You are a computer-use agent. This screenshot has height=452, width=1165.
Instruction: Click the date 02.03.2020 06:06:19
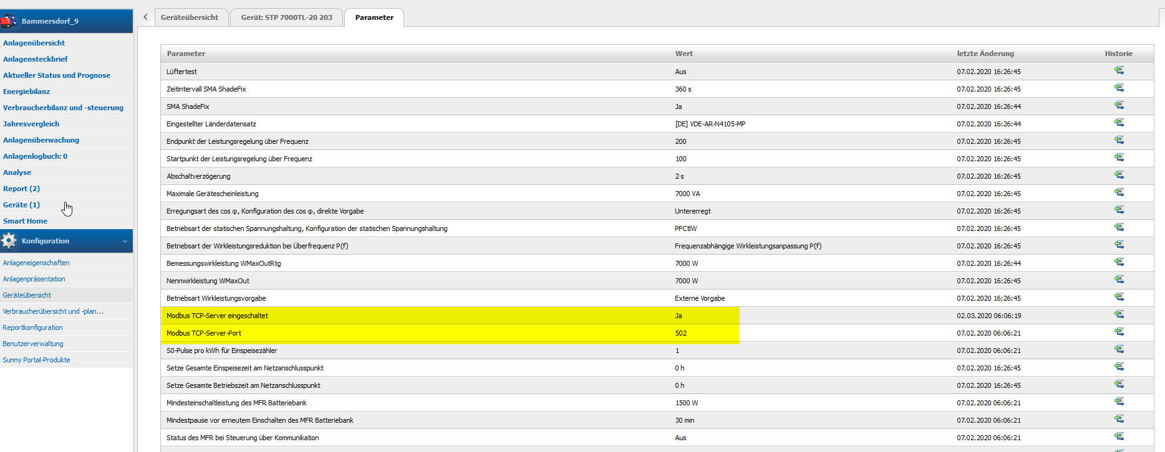point(989,316)
